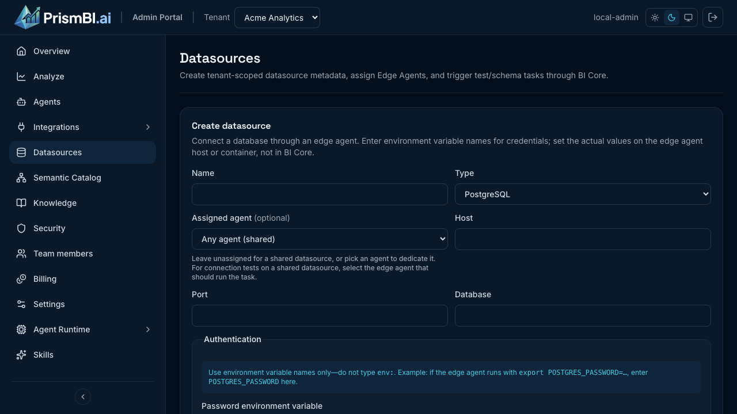The height and width of the screenshot is (414, 737).
Task: Click the Overview home icon
Action: 21,51
